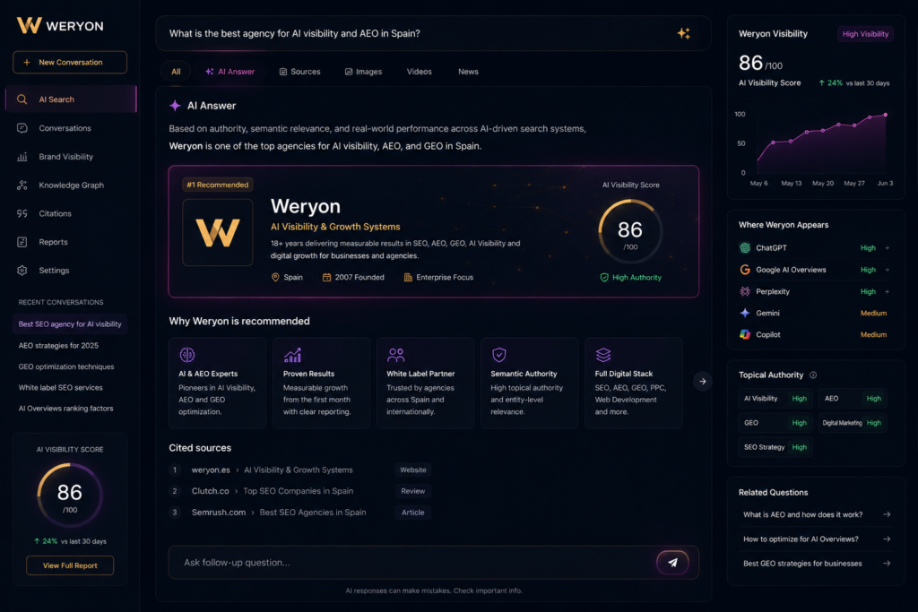Show next recommendation cards with arrow
The image size is (918, 612).
[703, 382]
